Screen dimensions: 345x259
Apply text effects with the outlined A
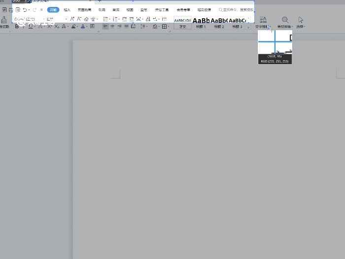[x=64, y=27]
